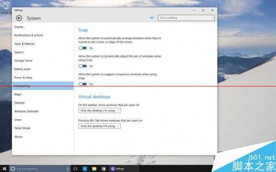Click the Snap section heading

point(83,30)
